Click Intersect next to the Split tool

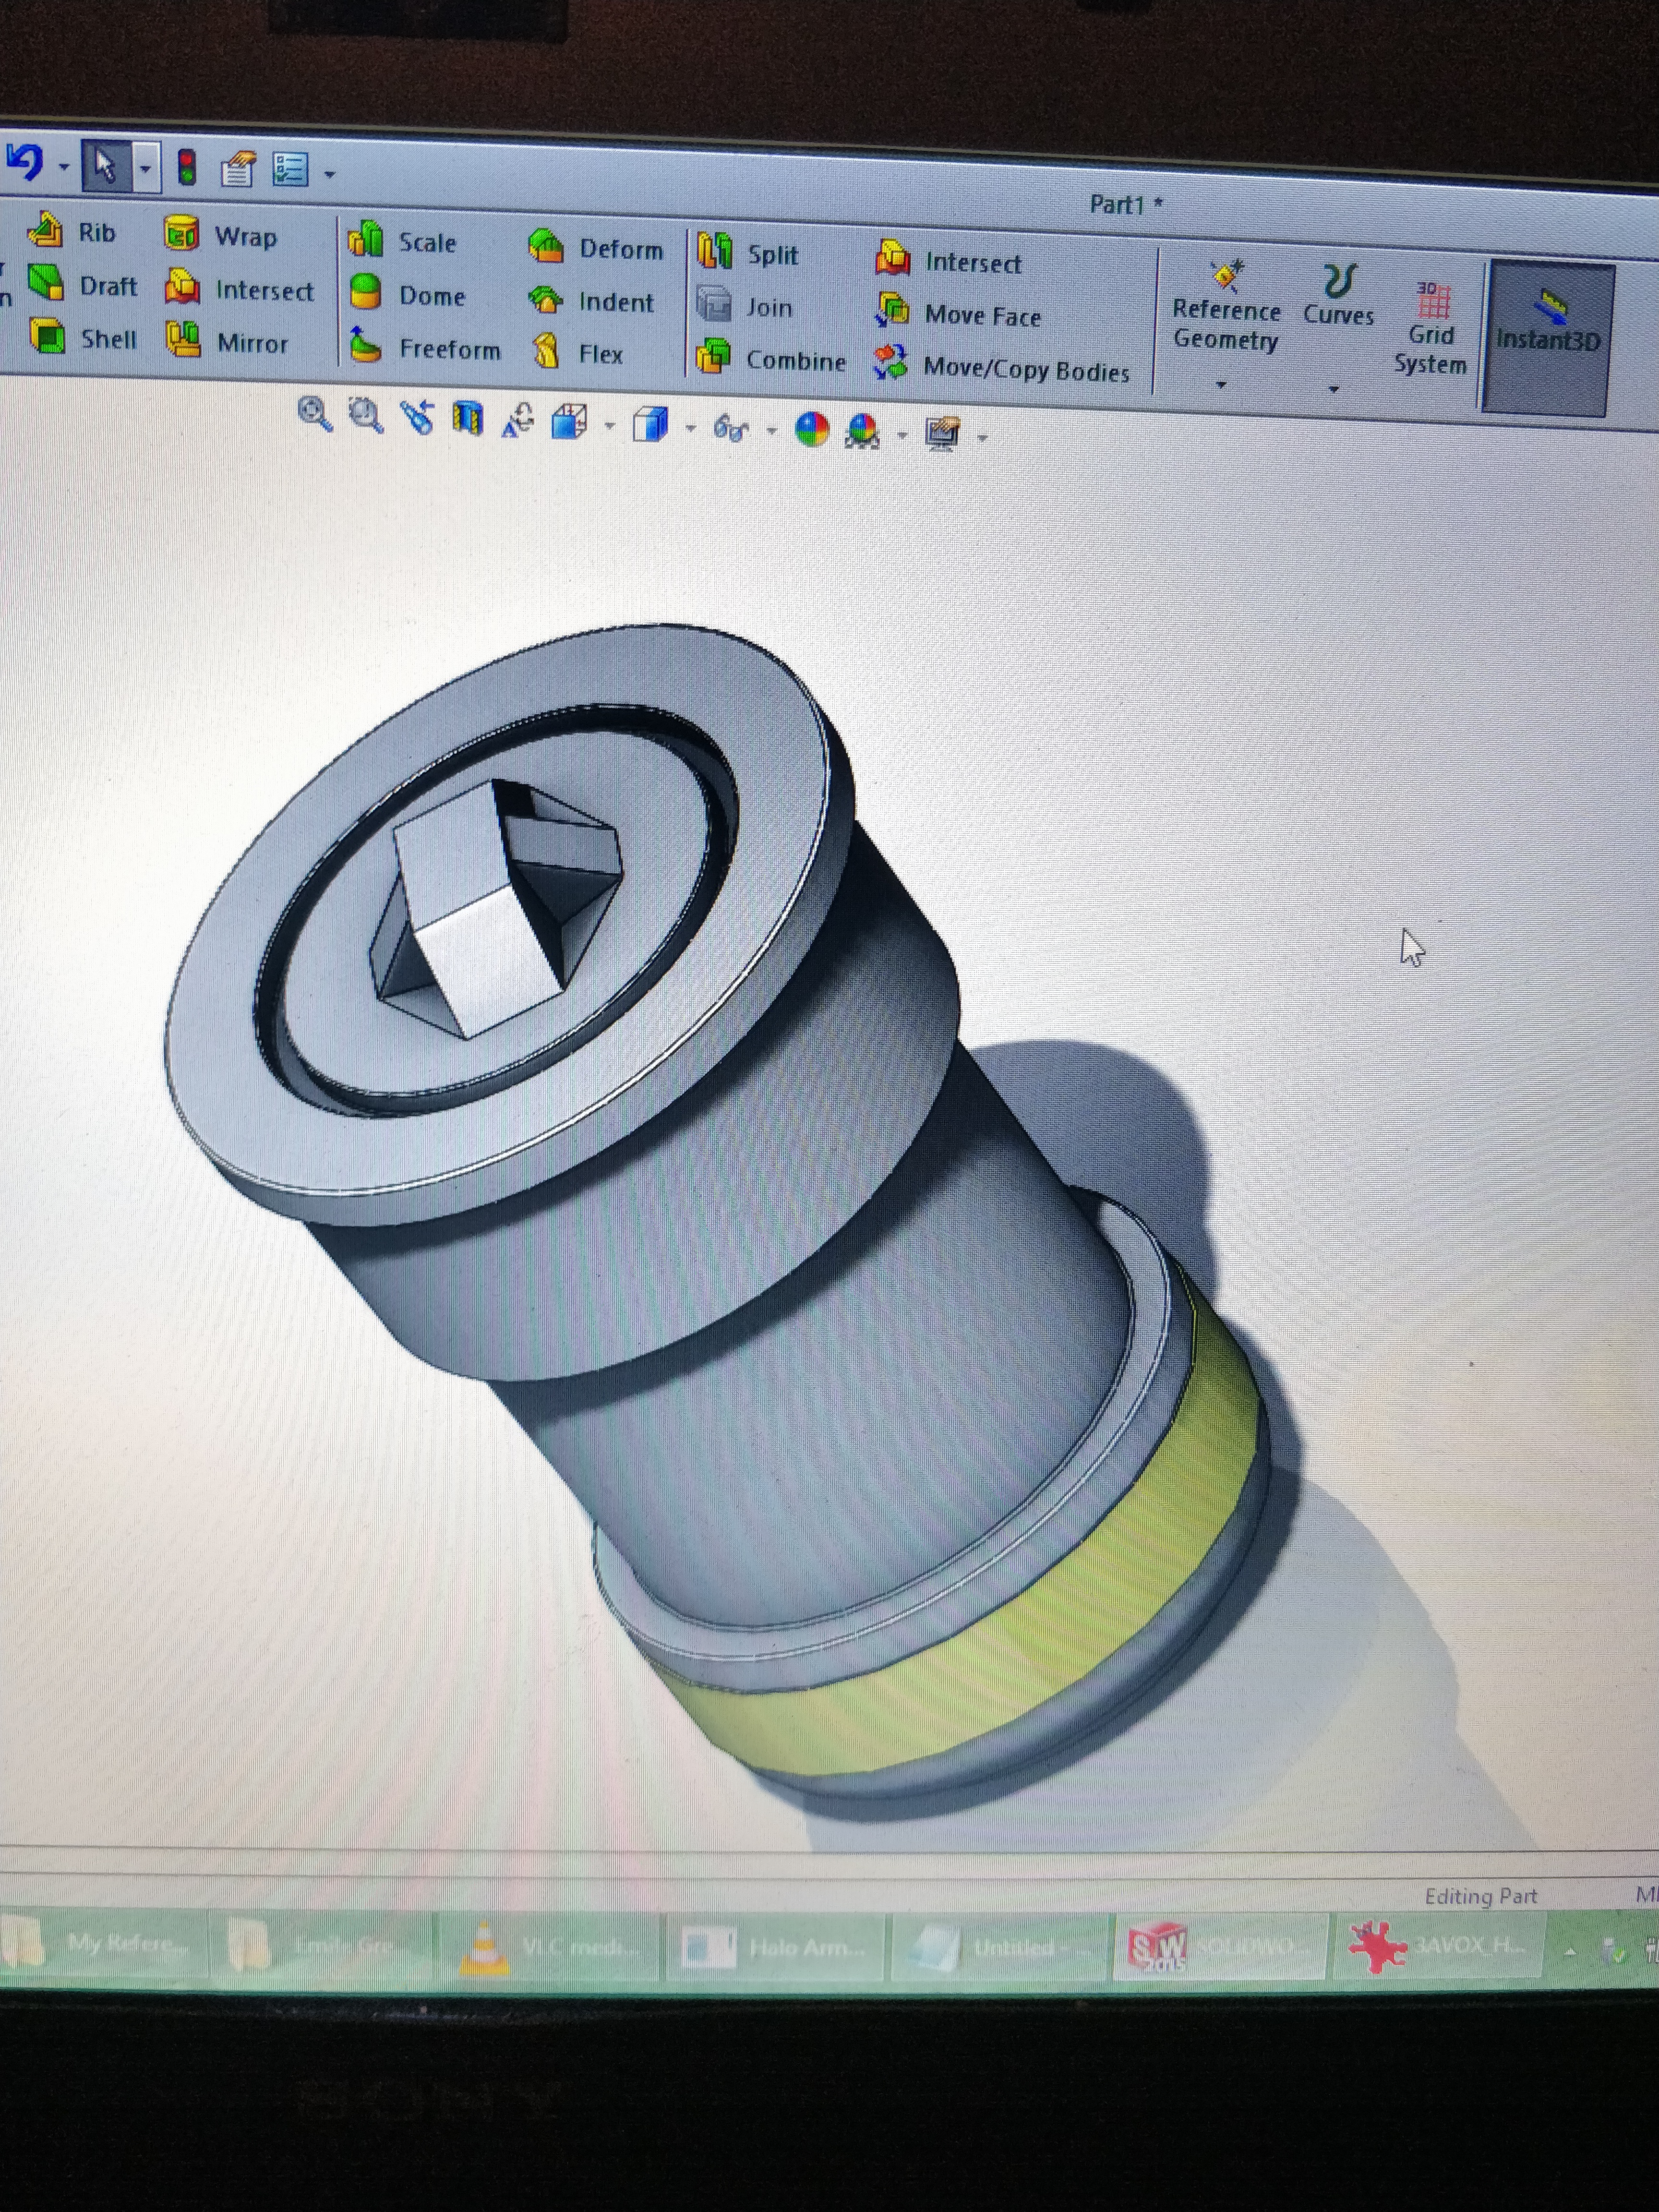click(949, 262)
